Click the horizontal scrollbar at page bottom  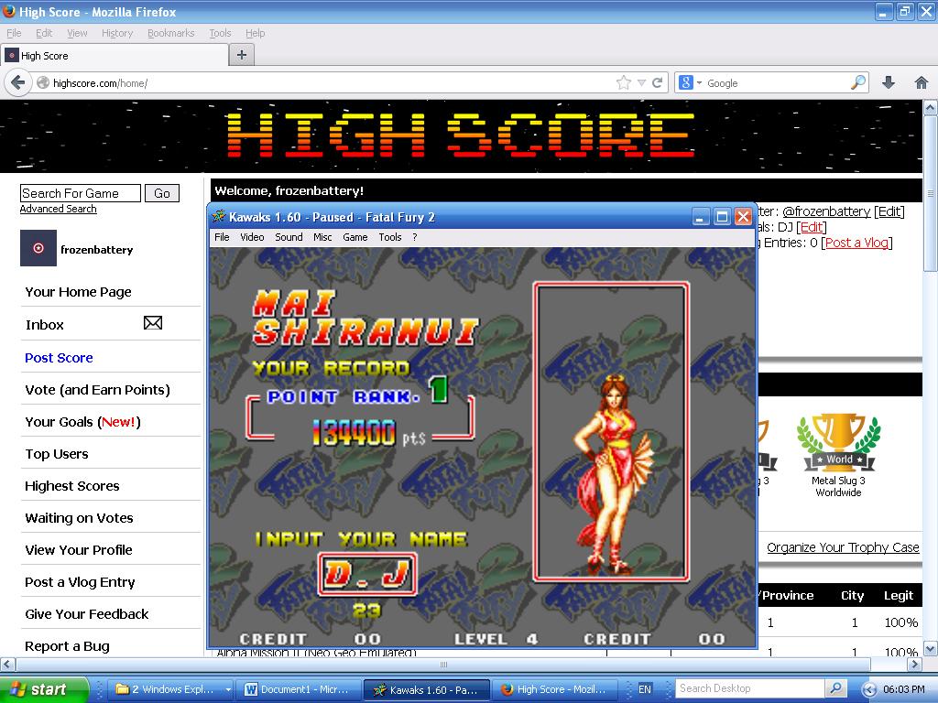point(443,665)
